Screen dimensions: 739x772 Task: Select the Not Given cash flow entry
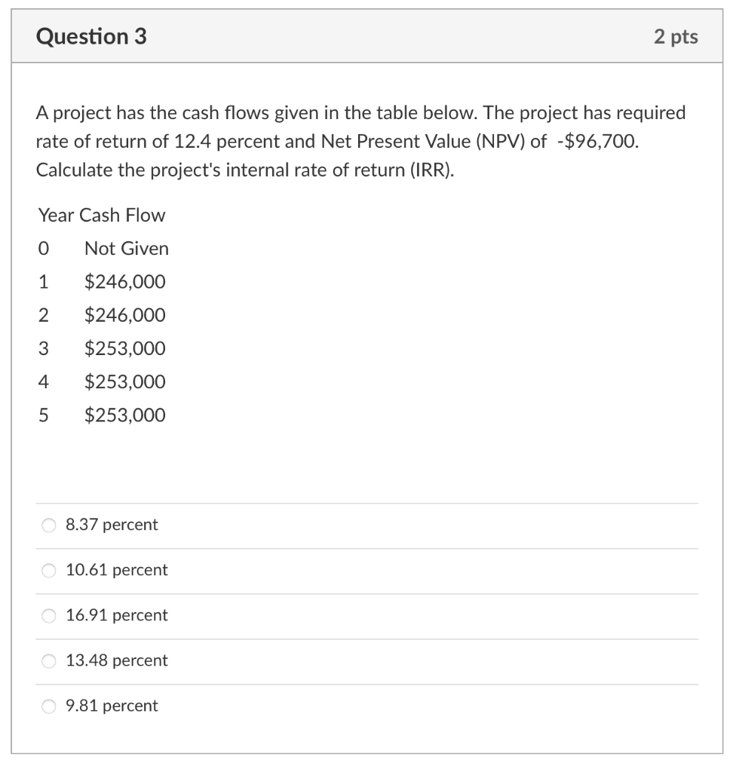[x=125, y=248]
